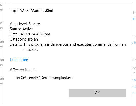This screenshot has height=106, width=136.
Task: Open the Learn more link
Action: click(19, 60)
